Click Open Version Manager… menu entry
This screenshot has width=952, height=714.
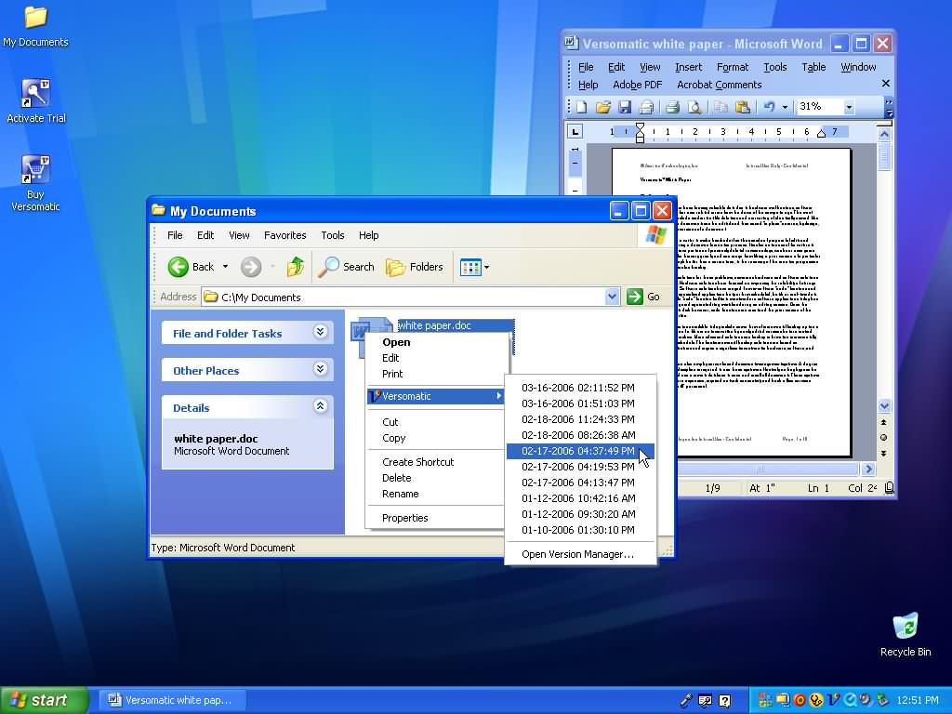click(580, 554)
